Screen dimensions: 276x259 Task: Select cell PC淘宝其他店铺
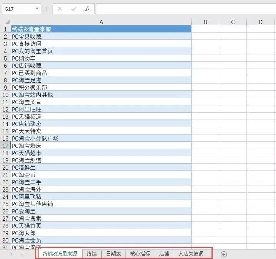(101, 204)
